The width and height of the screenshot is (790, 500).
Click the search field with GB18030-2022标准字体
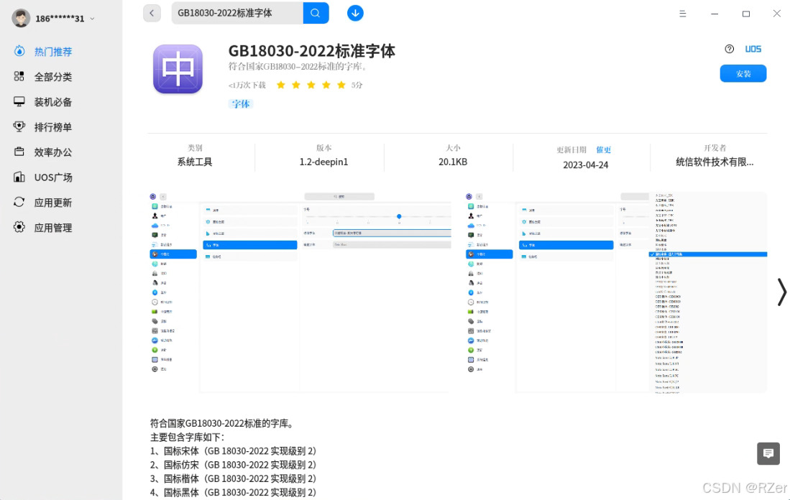tap(237, 13)
